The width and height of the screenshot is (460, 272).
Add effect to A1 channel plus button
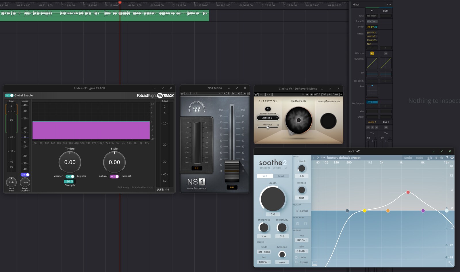[372, 48]
